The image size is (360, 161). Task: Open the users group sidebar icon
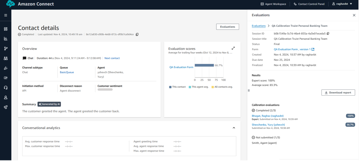coord(5,58)
